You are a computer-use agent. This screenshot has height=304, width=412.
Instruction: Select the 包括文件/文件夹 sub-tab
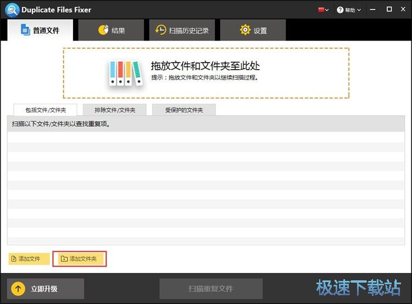(x=46, y=110)
